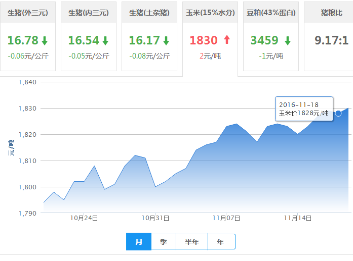This screenshot has height=261, width=353.
Task: Click the 2元/吨 change text
Action: pyautogui.click(x=210, y=56)
